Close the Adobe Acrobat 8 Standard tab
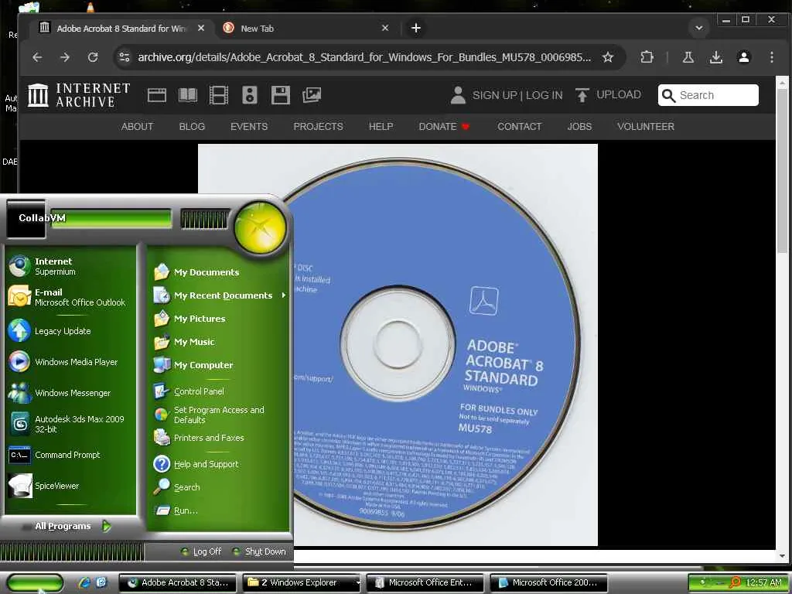The height and width of the screenshot is (594, 792). click(x=201, y=29)
